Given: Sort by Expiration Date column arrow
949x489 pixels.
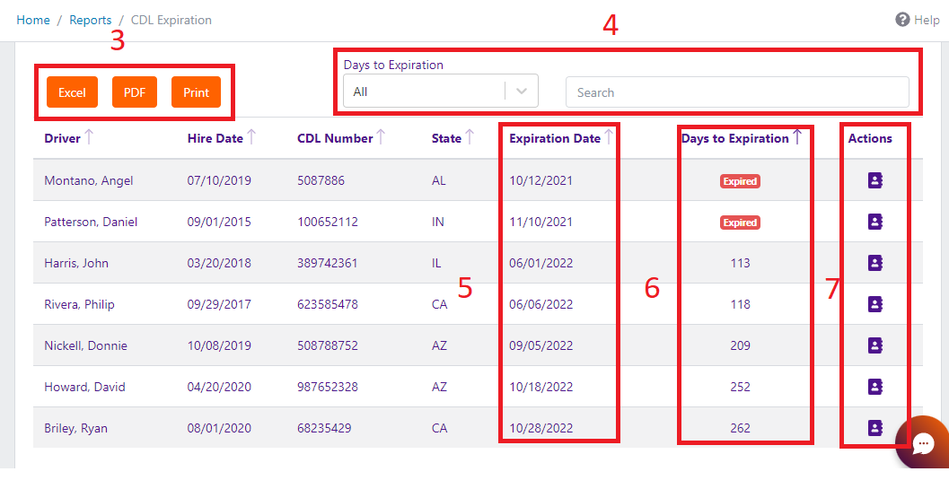Looking at the screenshot, I should click(608, 137).
